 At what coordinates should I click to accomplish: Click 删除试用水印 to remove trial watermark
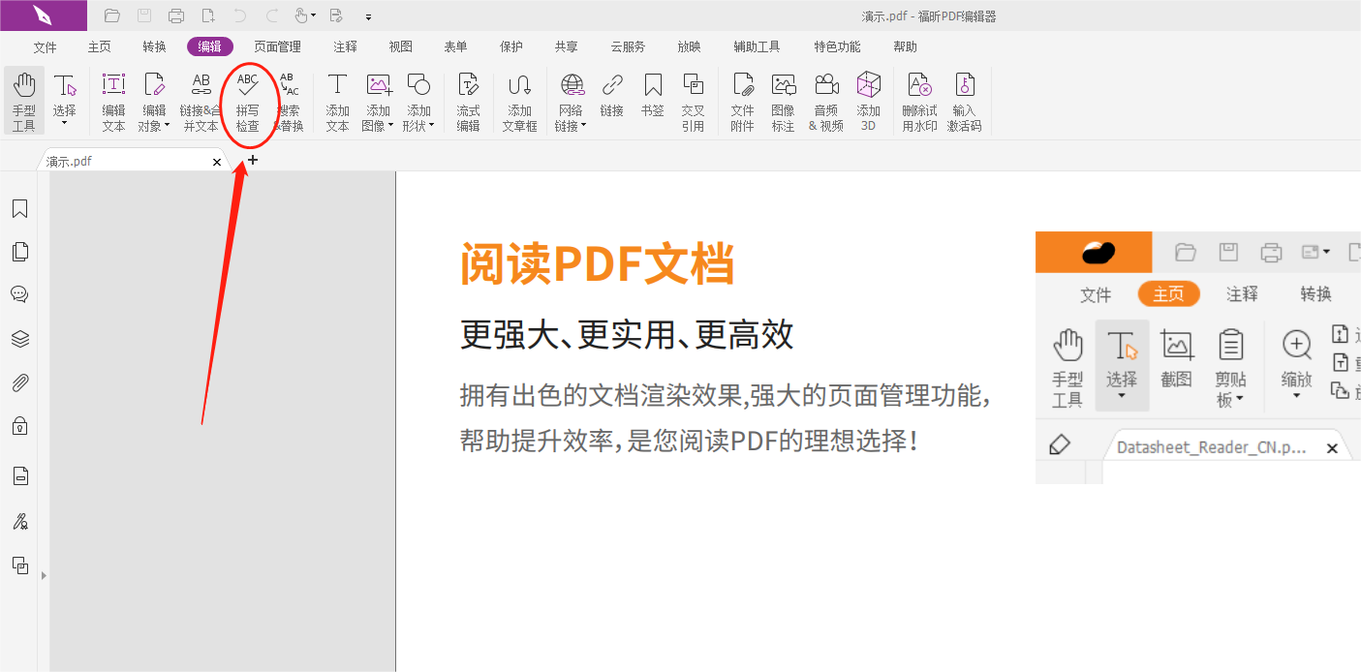click(x=918, y=100)
